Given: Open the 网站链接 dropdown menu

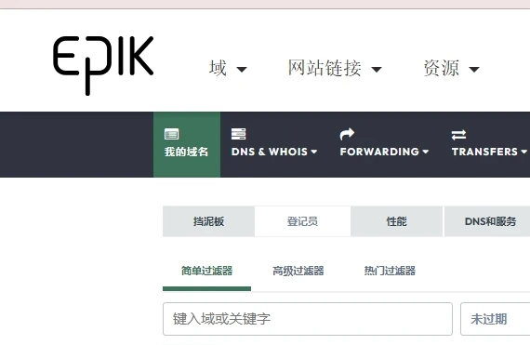Looking at the screenshot, I should [x=335, y=68].
